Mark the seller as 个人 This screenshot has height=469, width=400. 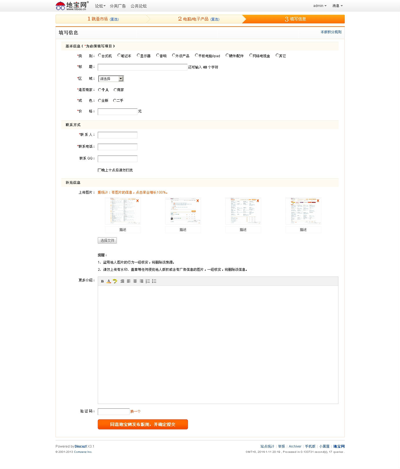99,90
